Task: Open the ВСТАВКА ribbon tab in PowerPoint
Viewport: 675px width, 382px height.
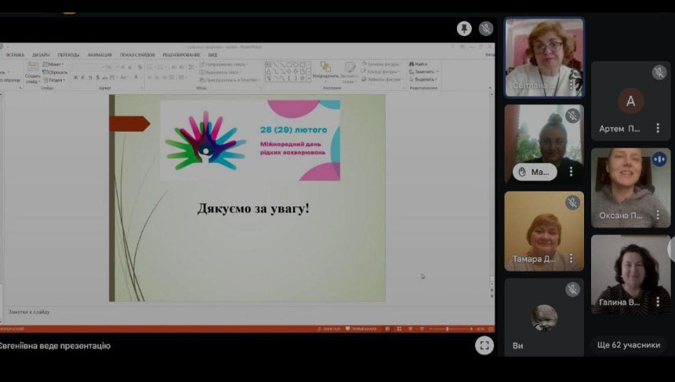Action: click(15, 55)
